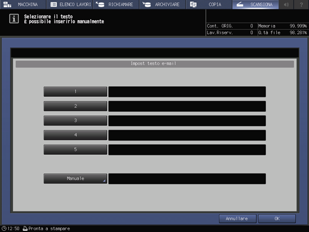Cancel with the Annullare button
This screenshot has width=309, height=232.
click(237, 219)
